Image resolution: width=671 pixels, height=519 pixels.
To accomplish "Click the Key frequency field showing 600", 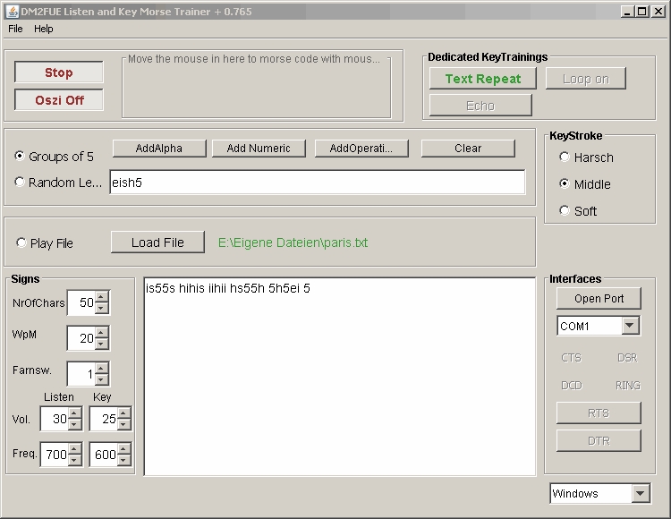I will click(x=104, y=454).
